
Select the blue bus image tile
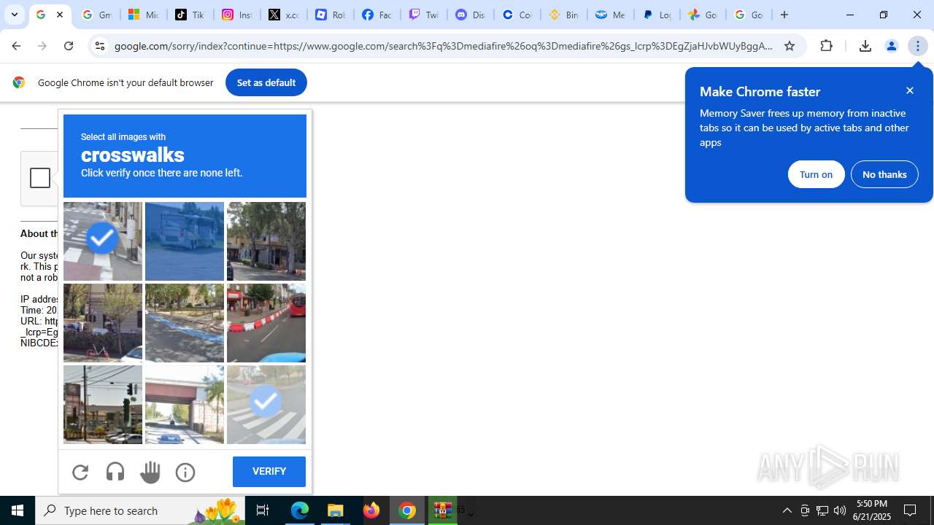(185, 241)
